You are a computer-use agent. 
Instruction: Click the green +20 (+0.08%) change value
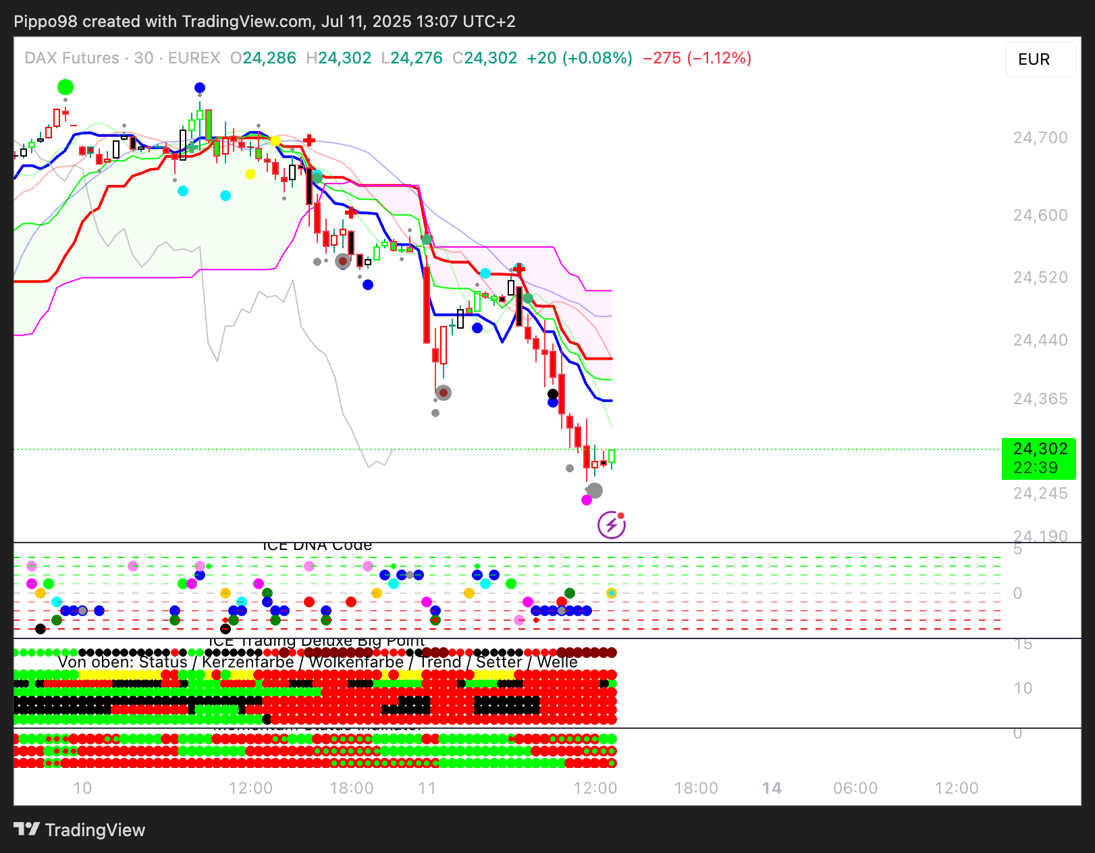point(579,58)
